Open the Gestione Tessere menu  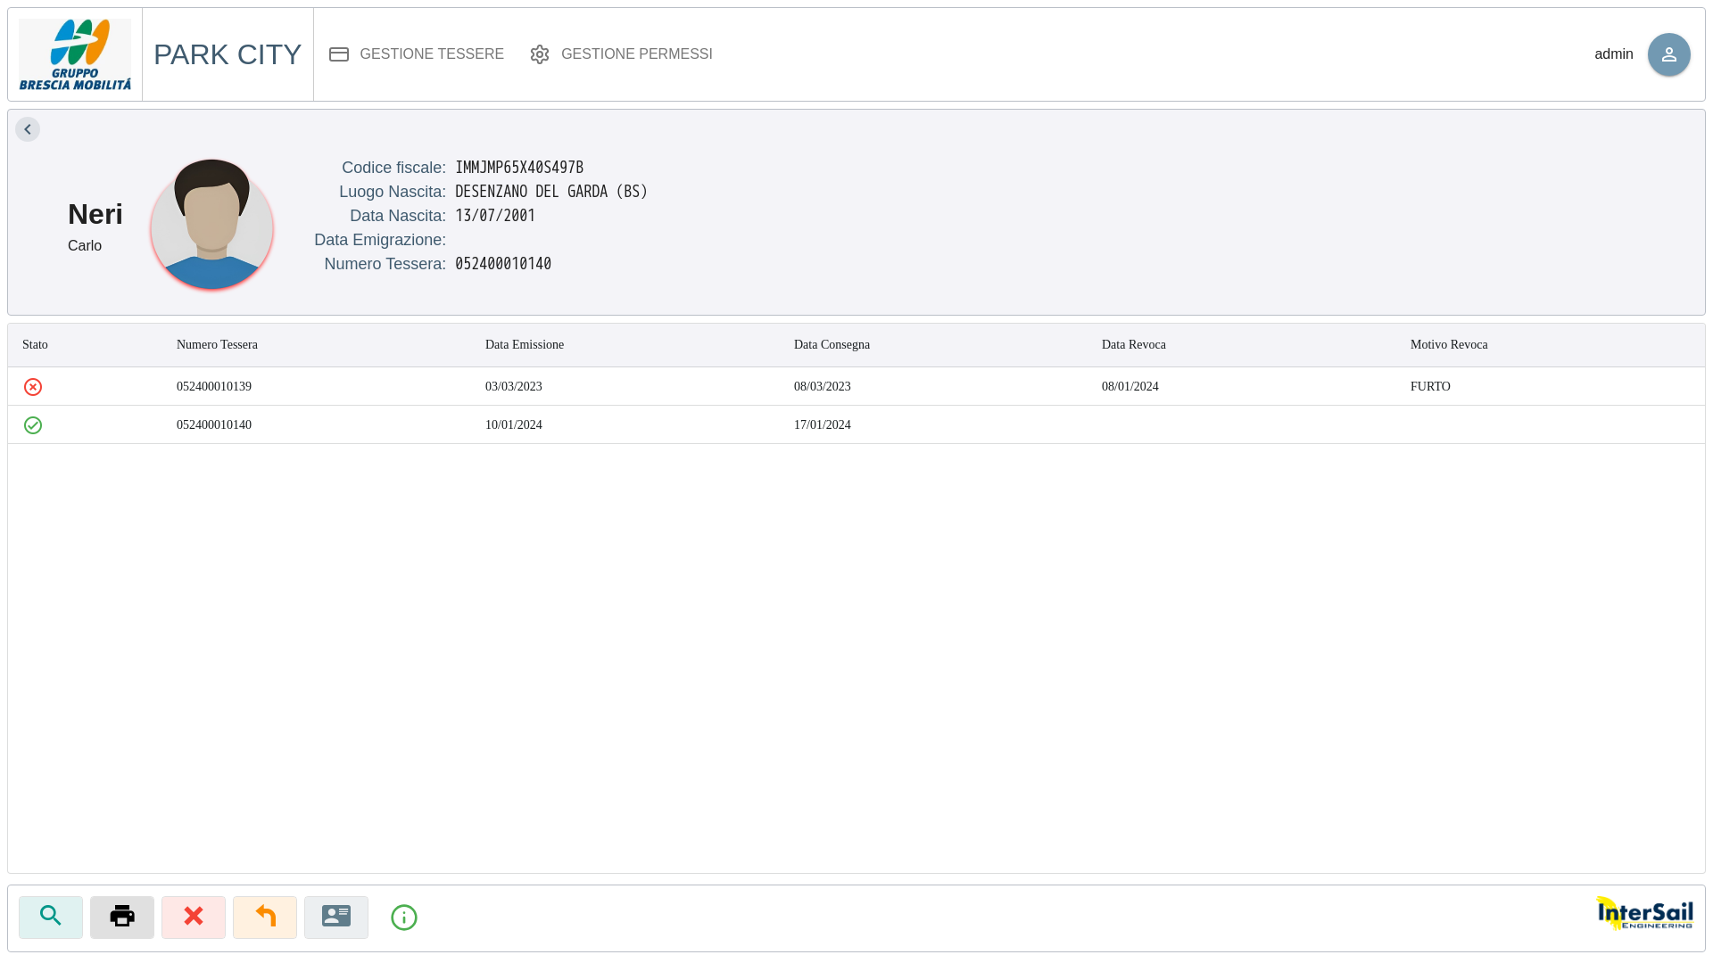point(417,54)
